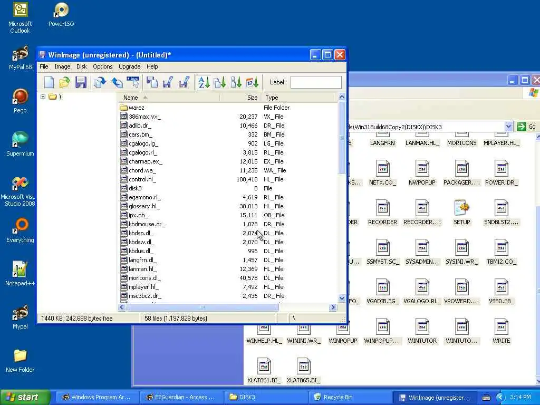
Task: Click the Format and write disk icon
Action: [x=184, y=82]
